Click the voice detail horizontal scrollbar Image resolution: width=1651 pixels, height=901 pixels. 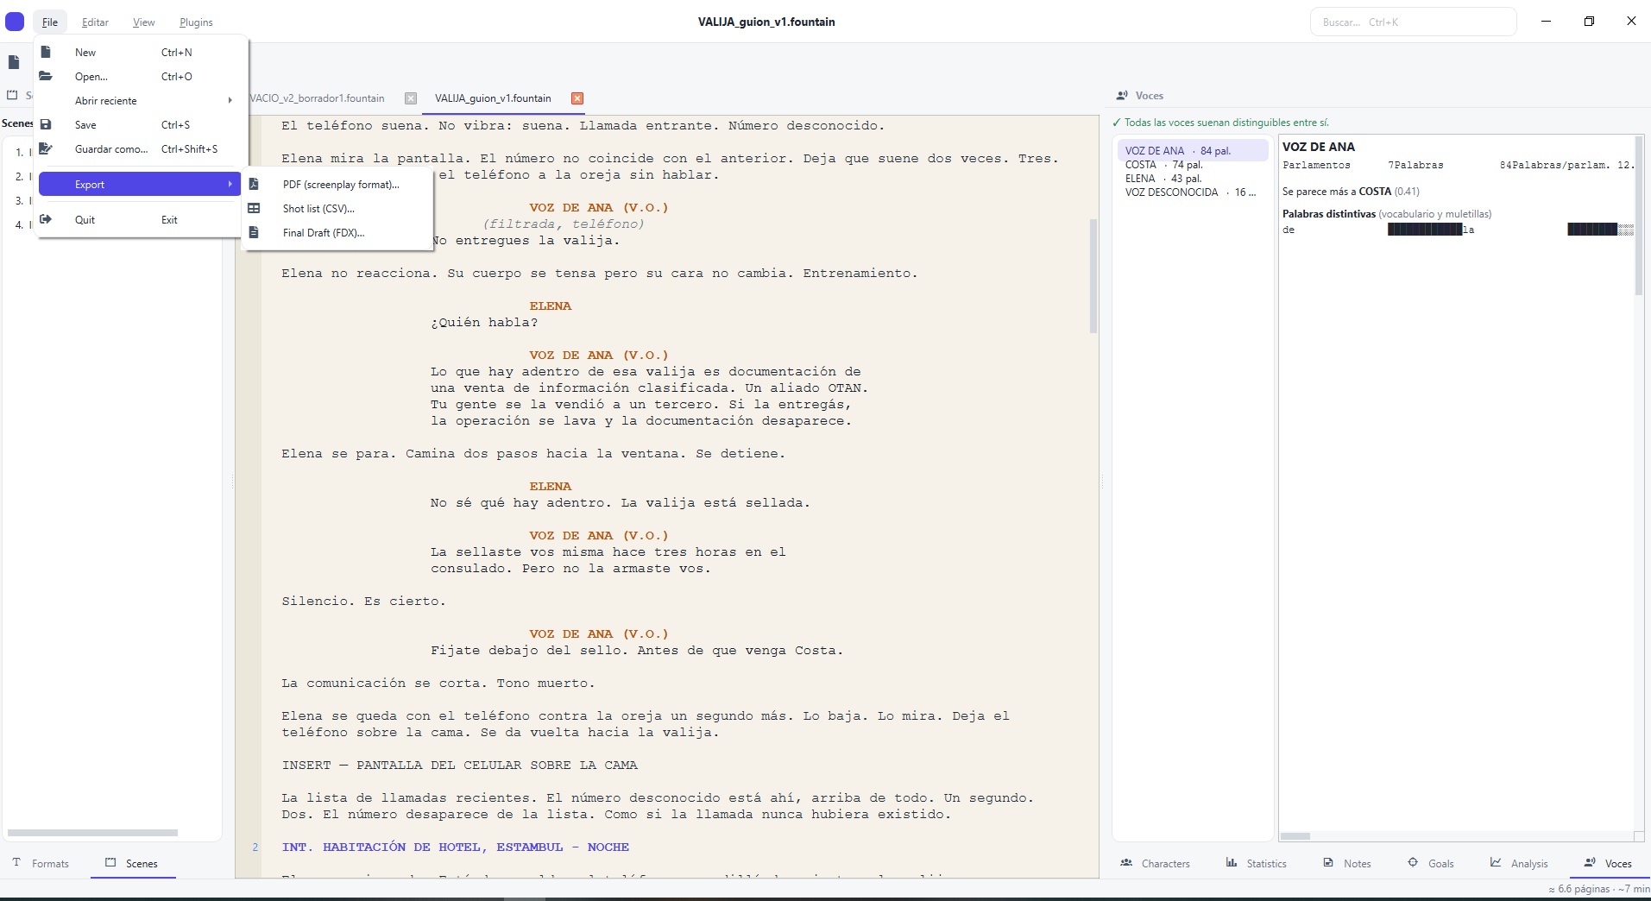(1295, 836)
